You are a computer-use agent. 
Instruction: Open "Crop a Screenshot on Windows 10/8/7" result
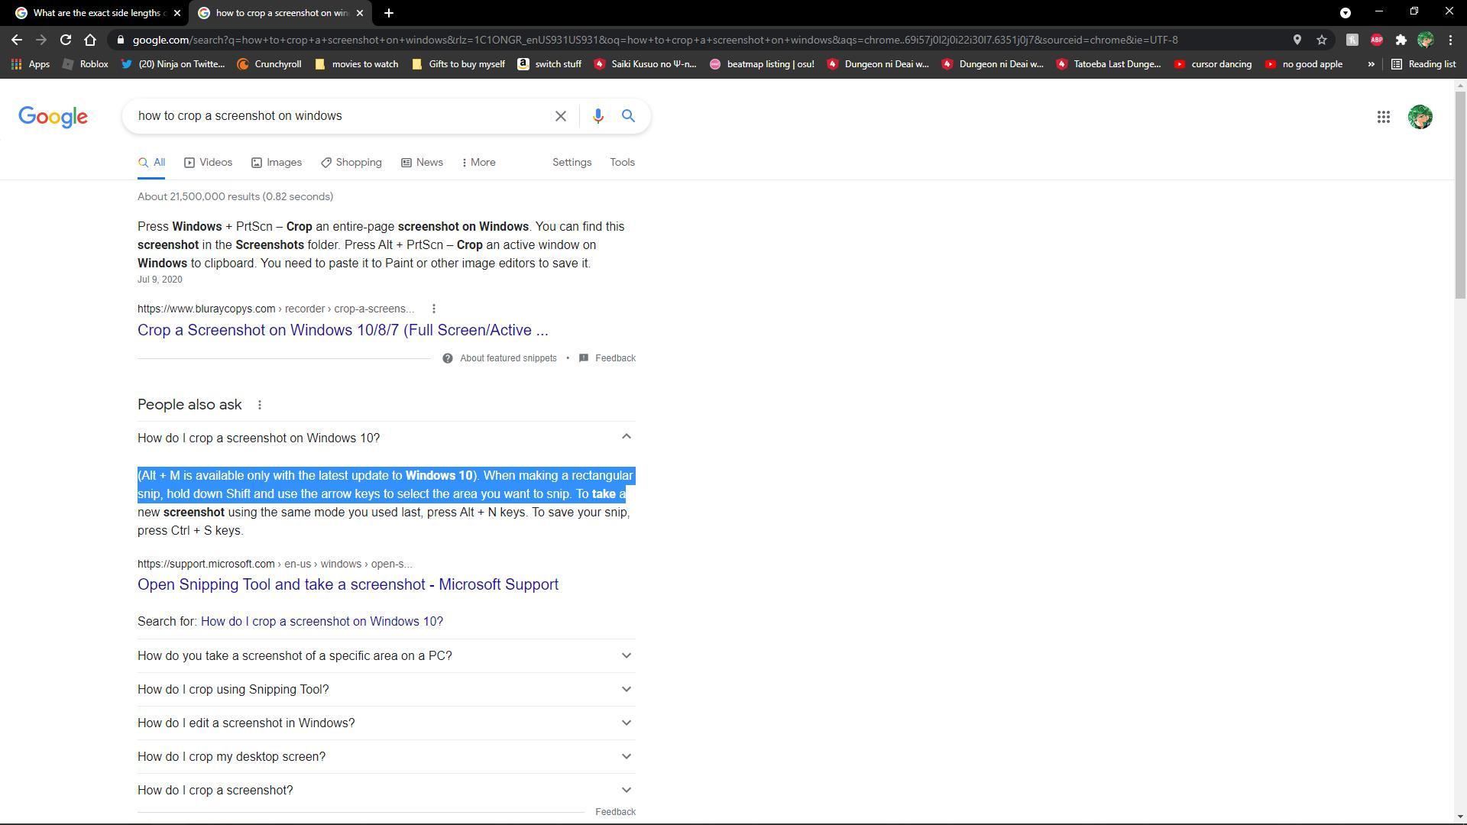342,330
